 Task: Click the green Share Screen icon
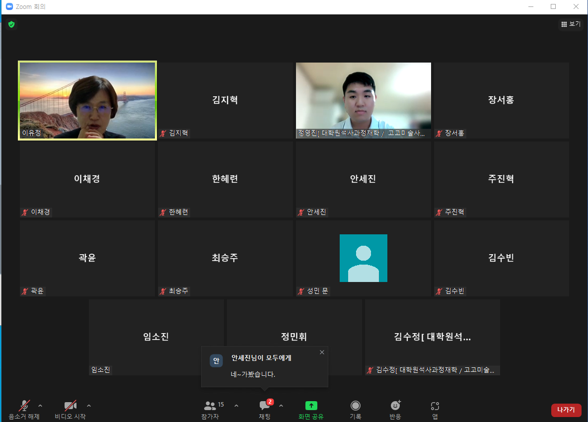pos(311,406)
